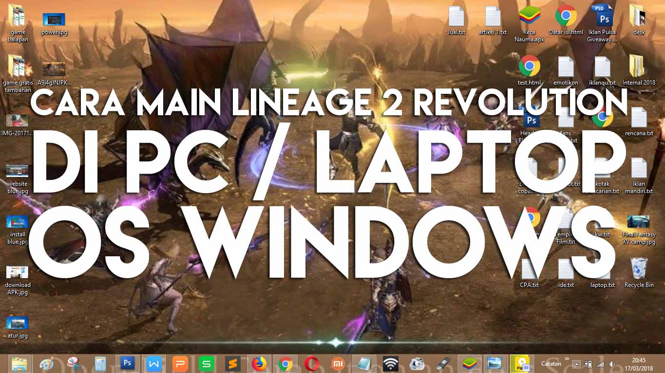Launch Photoshop from the taskbar
Screen dimensions: 665x373
[x=128, y=364]
